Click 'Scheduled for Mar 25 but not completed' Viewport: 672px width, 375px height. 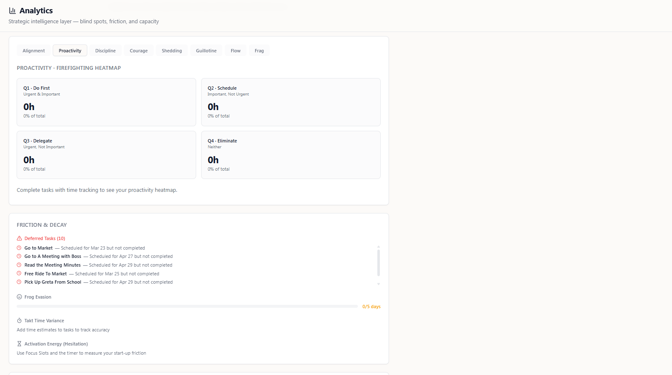pyautogui.click(x=117, y=274)
